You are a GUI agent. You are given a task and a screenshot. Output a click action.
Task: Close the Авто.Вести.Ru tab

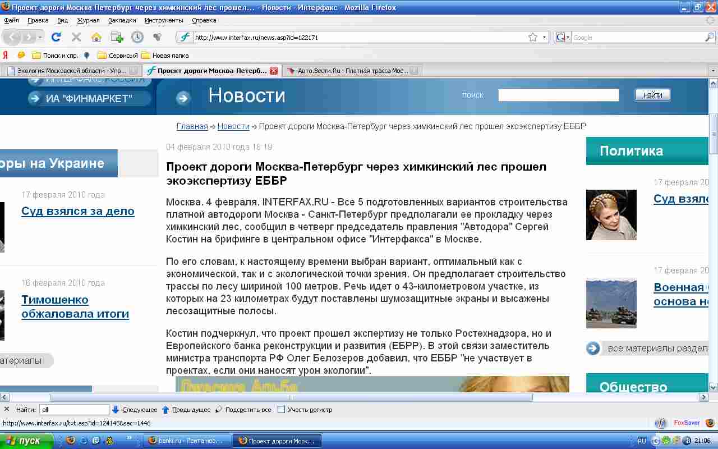click(414, 71)
